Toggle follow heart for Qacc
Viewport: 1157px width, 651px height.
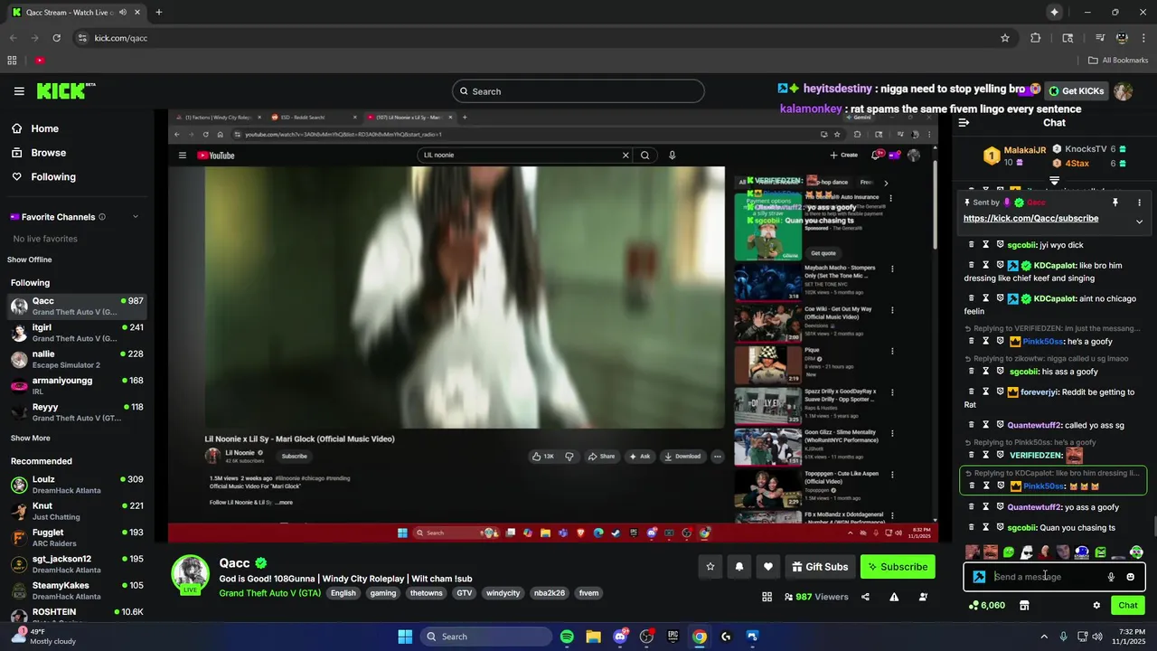point(768,567)
